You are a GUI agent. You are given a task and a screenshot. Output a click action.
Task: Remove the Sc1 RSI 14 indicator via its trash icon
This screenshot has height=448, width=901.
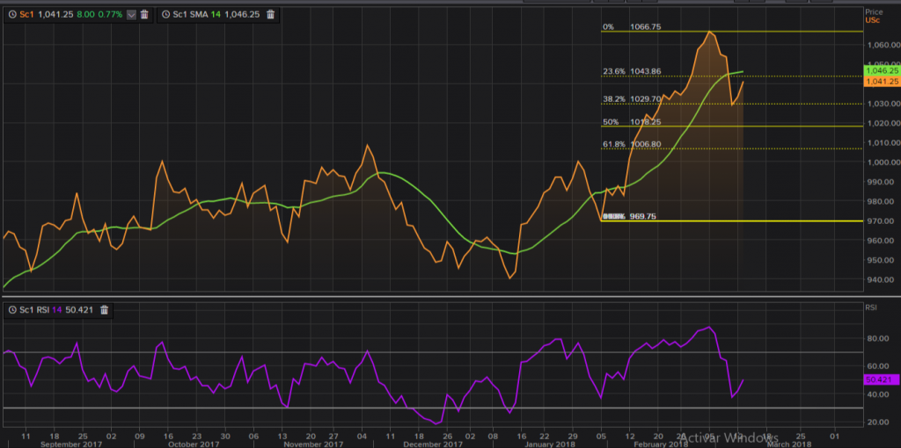click(104, 310)
